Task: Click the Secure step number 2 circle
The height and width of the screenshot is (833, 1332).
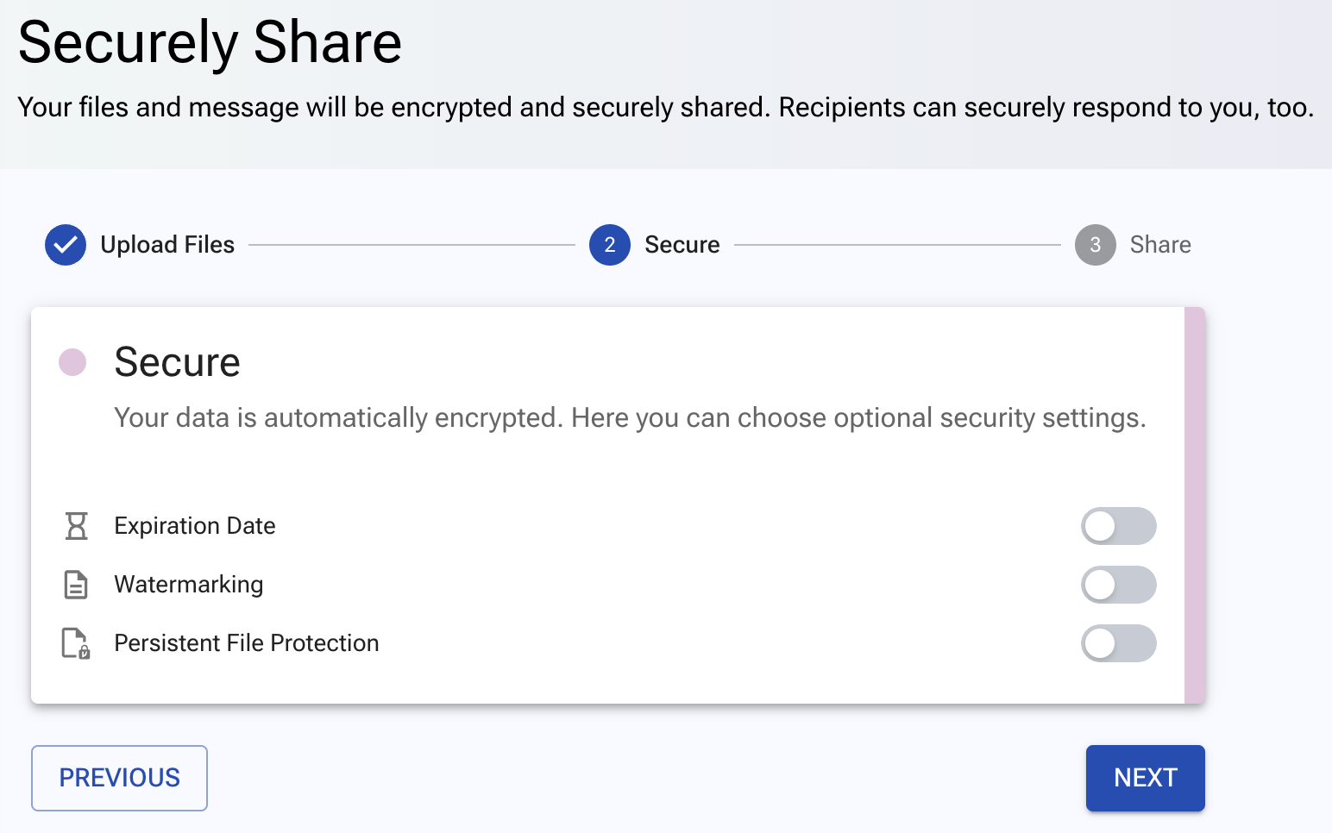Action: [x=609, y=245]
